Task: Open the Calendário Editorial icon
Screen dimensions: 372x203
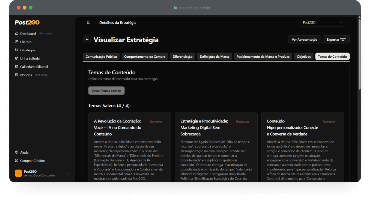Action: click(x=17, y=66)
